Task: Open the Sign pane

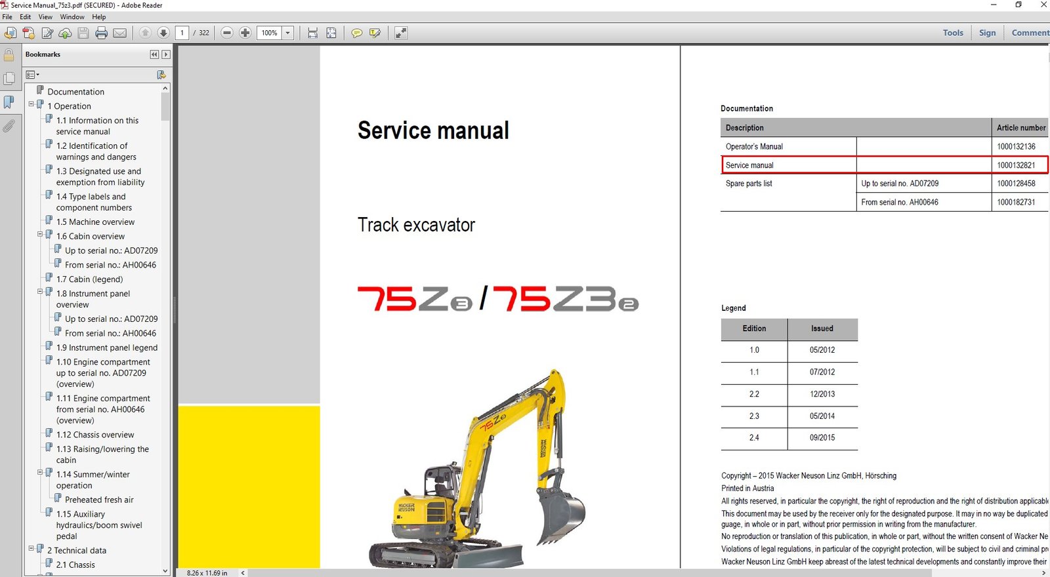Action: pos(987,33)
